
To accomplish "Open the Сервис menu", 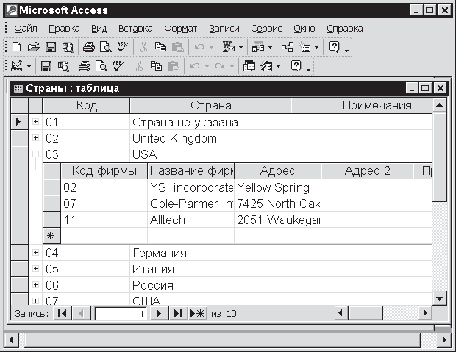I will click(x=266, y=29).
